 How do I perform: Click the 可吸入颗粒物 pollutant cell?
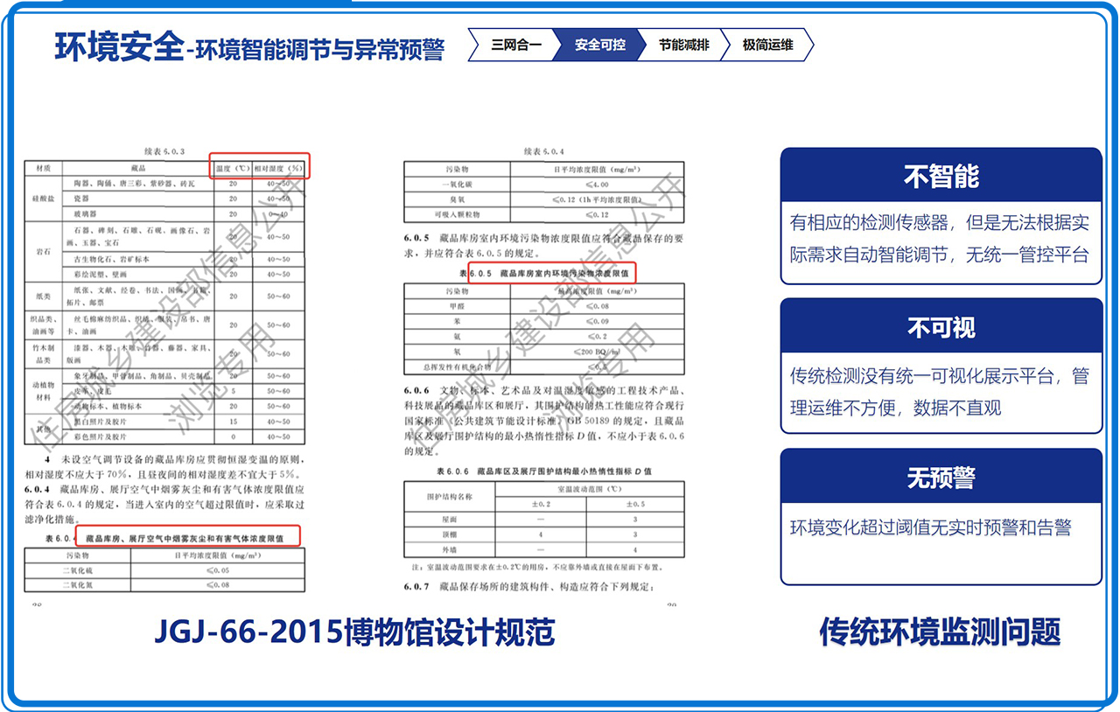[457, 214]
